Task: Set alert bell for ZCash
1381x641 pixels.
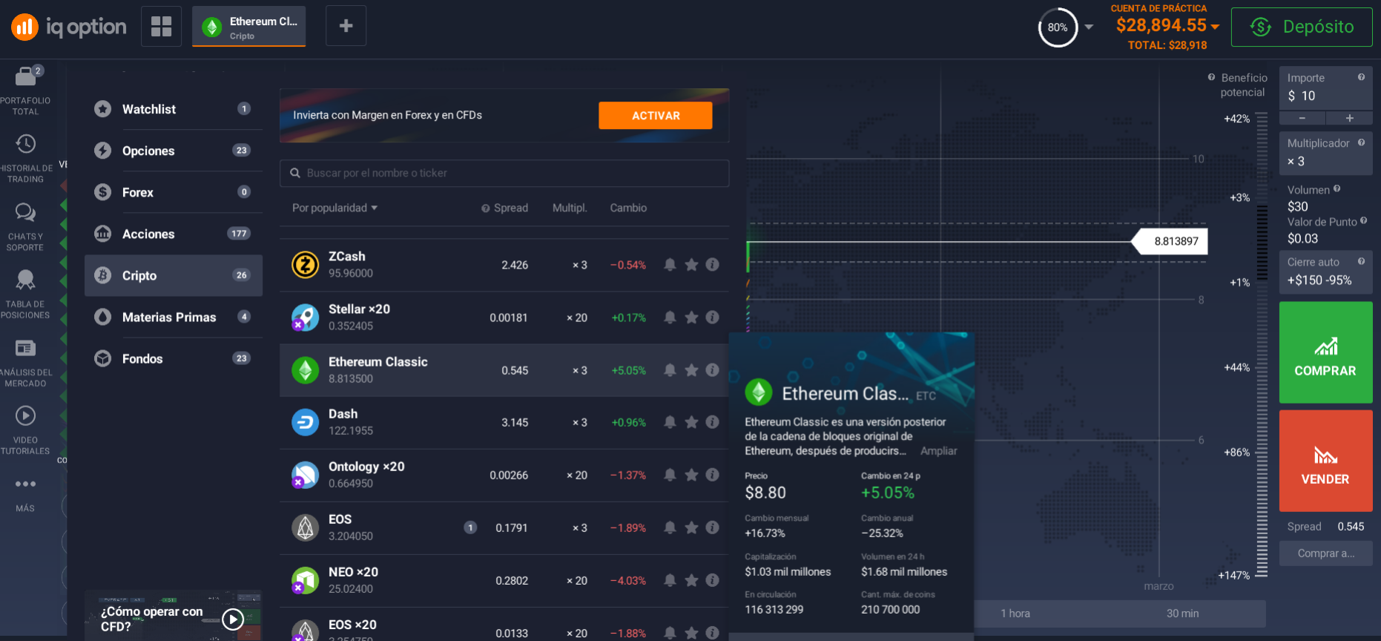Action: tap(670, 265)
